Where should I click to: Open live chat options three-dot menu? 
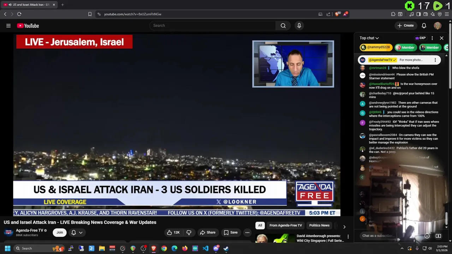432,38
